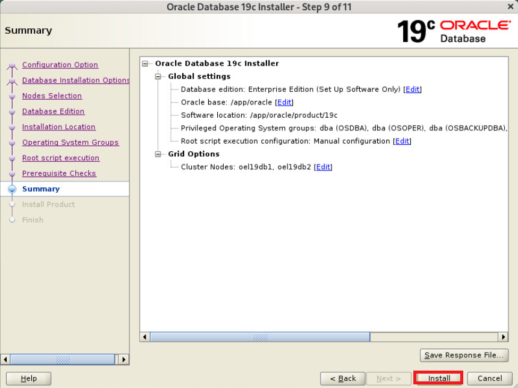Edit the Oracle base path
This screenshot has height=388, width=518.
(x=284, y=102)
